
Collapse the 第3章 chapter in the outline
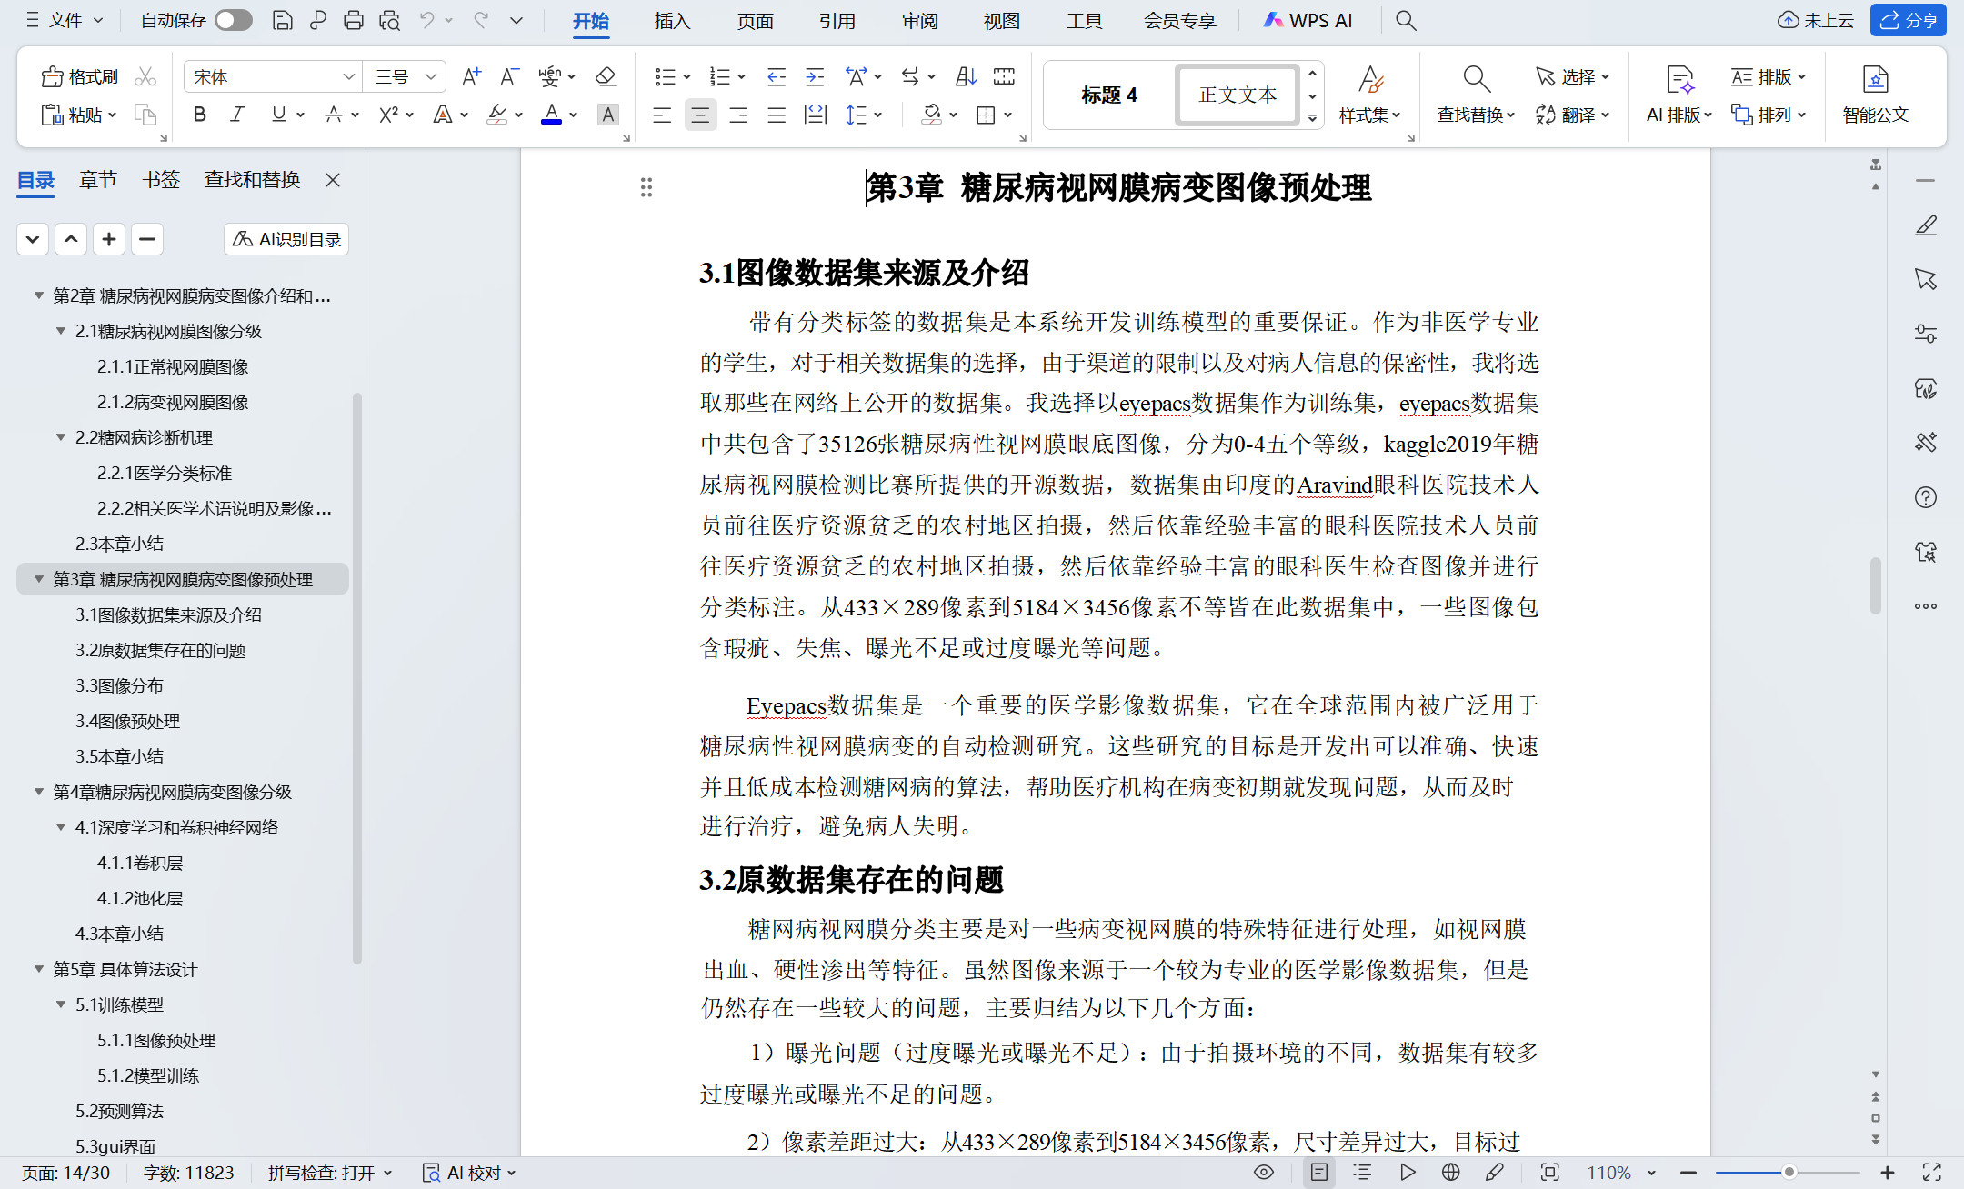pyautogui.click(x=37, y=578)
